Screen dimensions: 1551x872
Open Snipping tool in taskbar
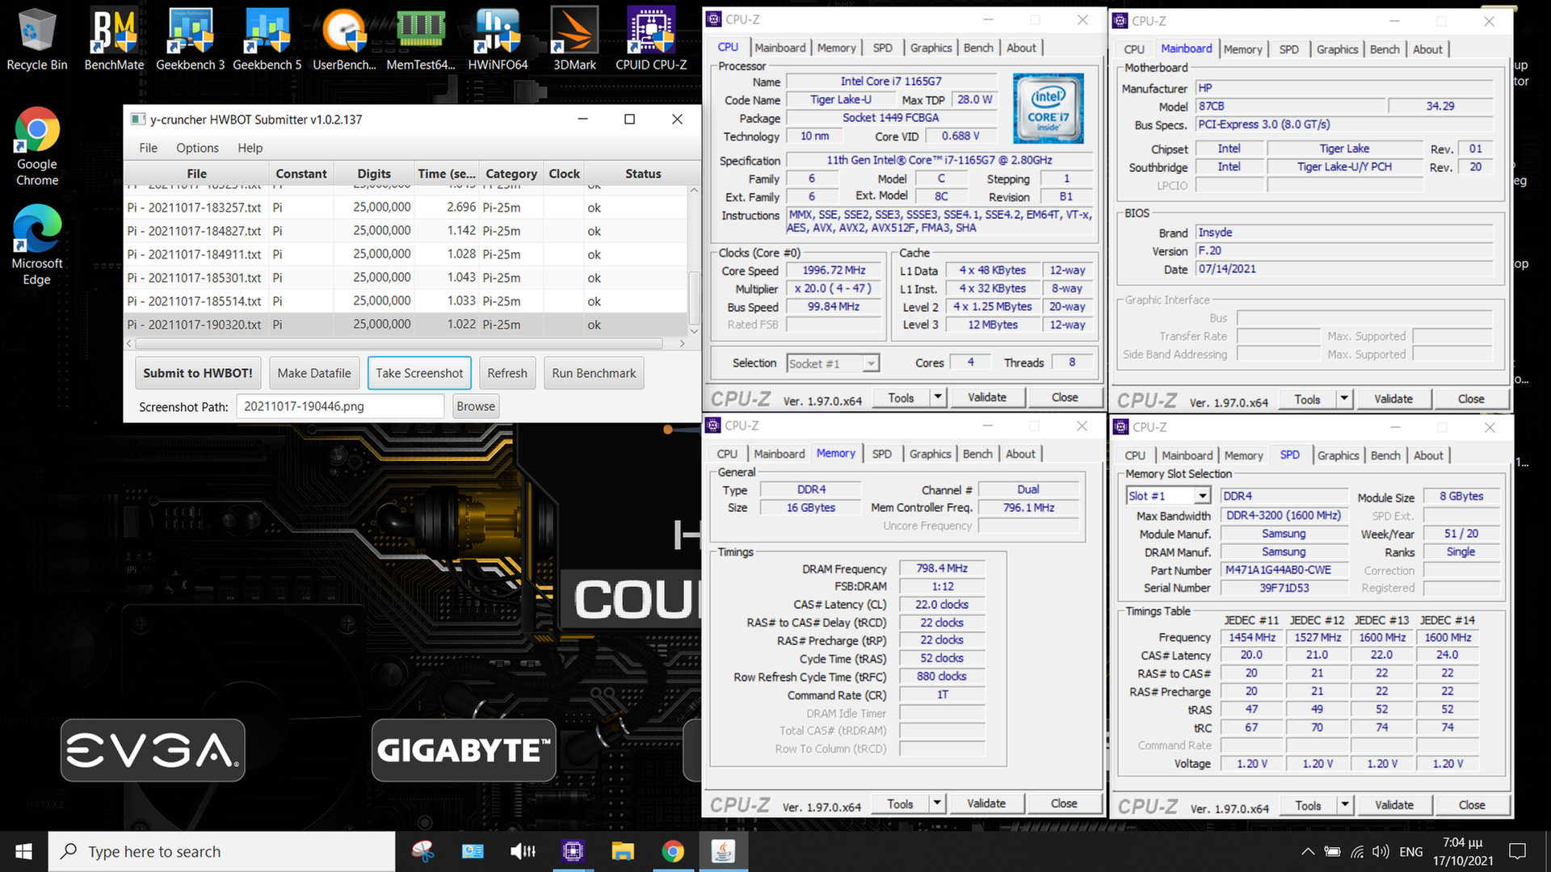422,852
